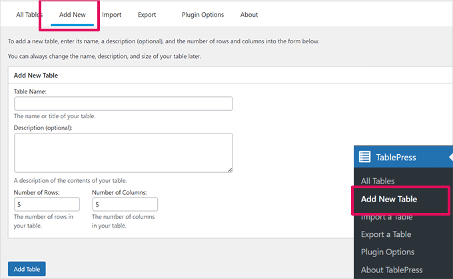Click the TablePress table icon in sidebar
This screenshot has height=279, width=453.
[x=364, y=158]
